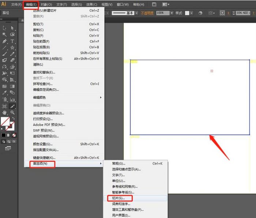Open the 文件(F) menu
Screen dimensions: 256x218
coord(16,4)
